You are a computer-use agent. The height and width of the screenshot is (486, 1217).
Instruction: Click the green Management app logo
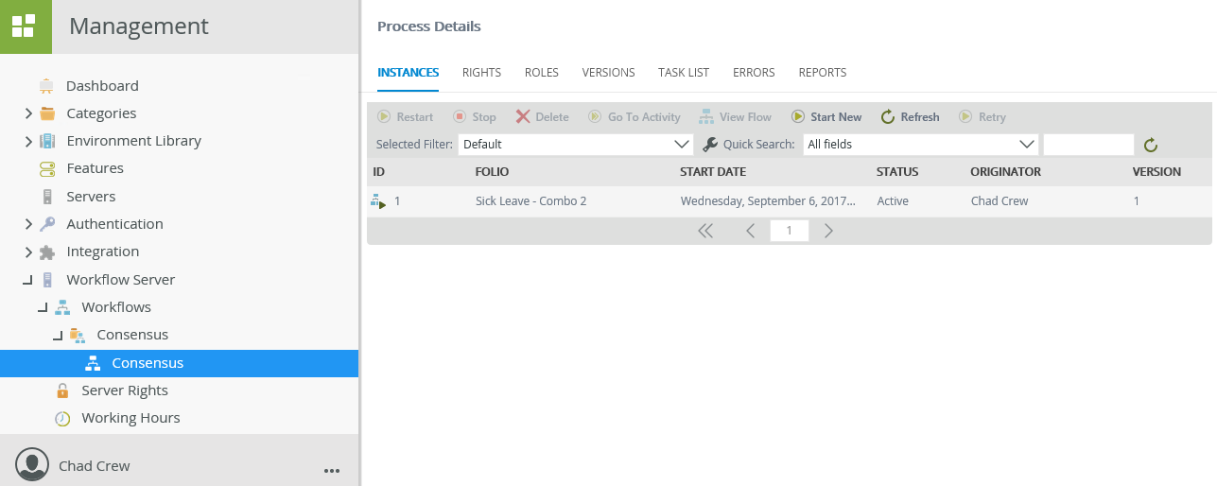tap(26, 26)
